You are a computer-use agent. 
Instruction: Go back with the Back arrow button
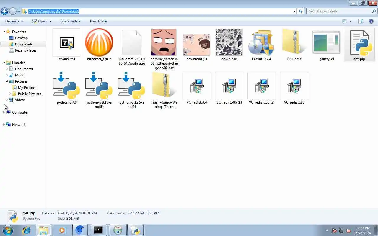[x=4, y=11]
